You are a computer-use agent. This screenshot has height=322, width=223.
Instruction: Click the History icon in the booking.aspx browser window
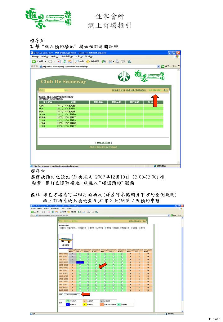click(x=79, y=212)
